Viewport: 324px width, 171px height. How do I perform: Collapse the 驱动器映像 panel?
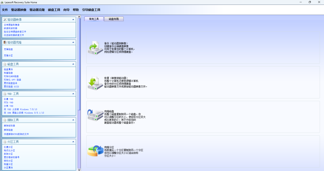pos(73,20)
